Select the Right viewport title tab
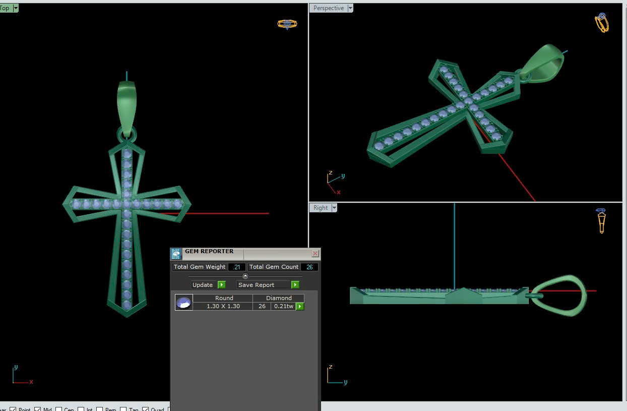Viewport: 627px width, 411px height. (x=320, y=208)
